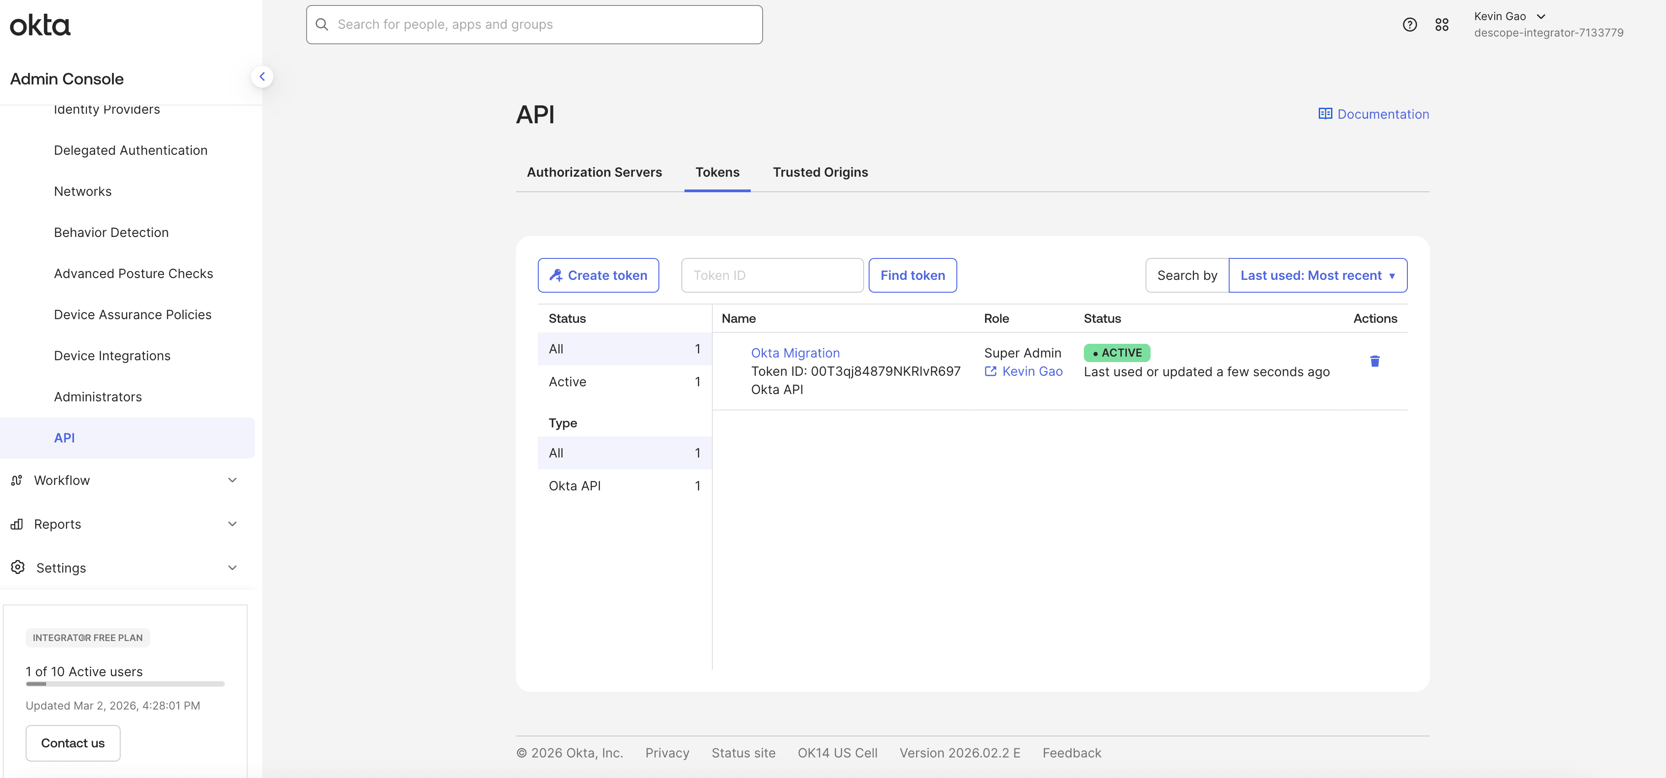Click the Okta logo
The width and height of the screenshot is (1666, 778).
click(x=39, y=25)
